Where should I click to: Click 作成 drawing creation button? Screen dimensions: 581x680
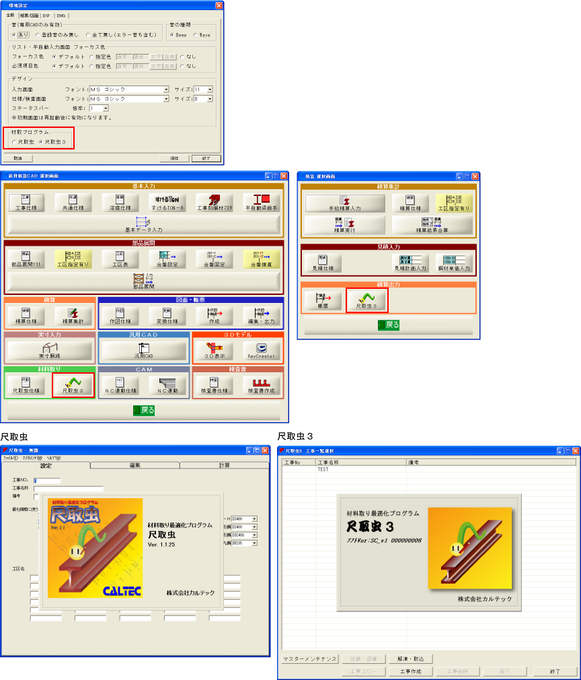pyautogui.click(x=215, y=316)
